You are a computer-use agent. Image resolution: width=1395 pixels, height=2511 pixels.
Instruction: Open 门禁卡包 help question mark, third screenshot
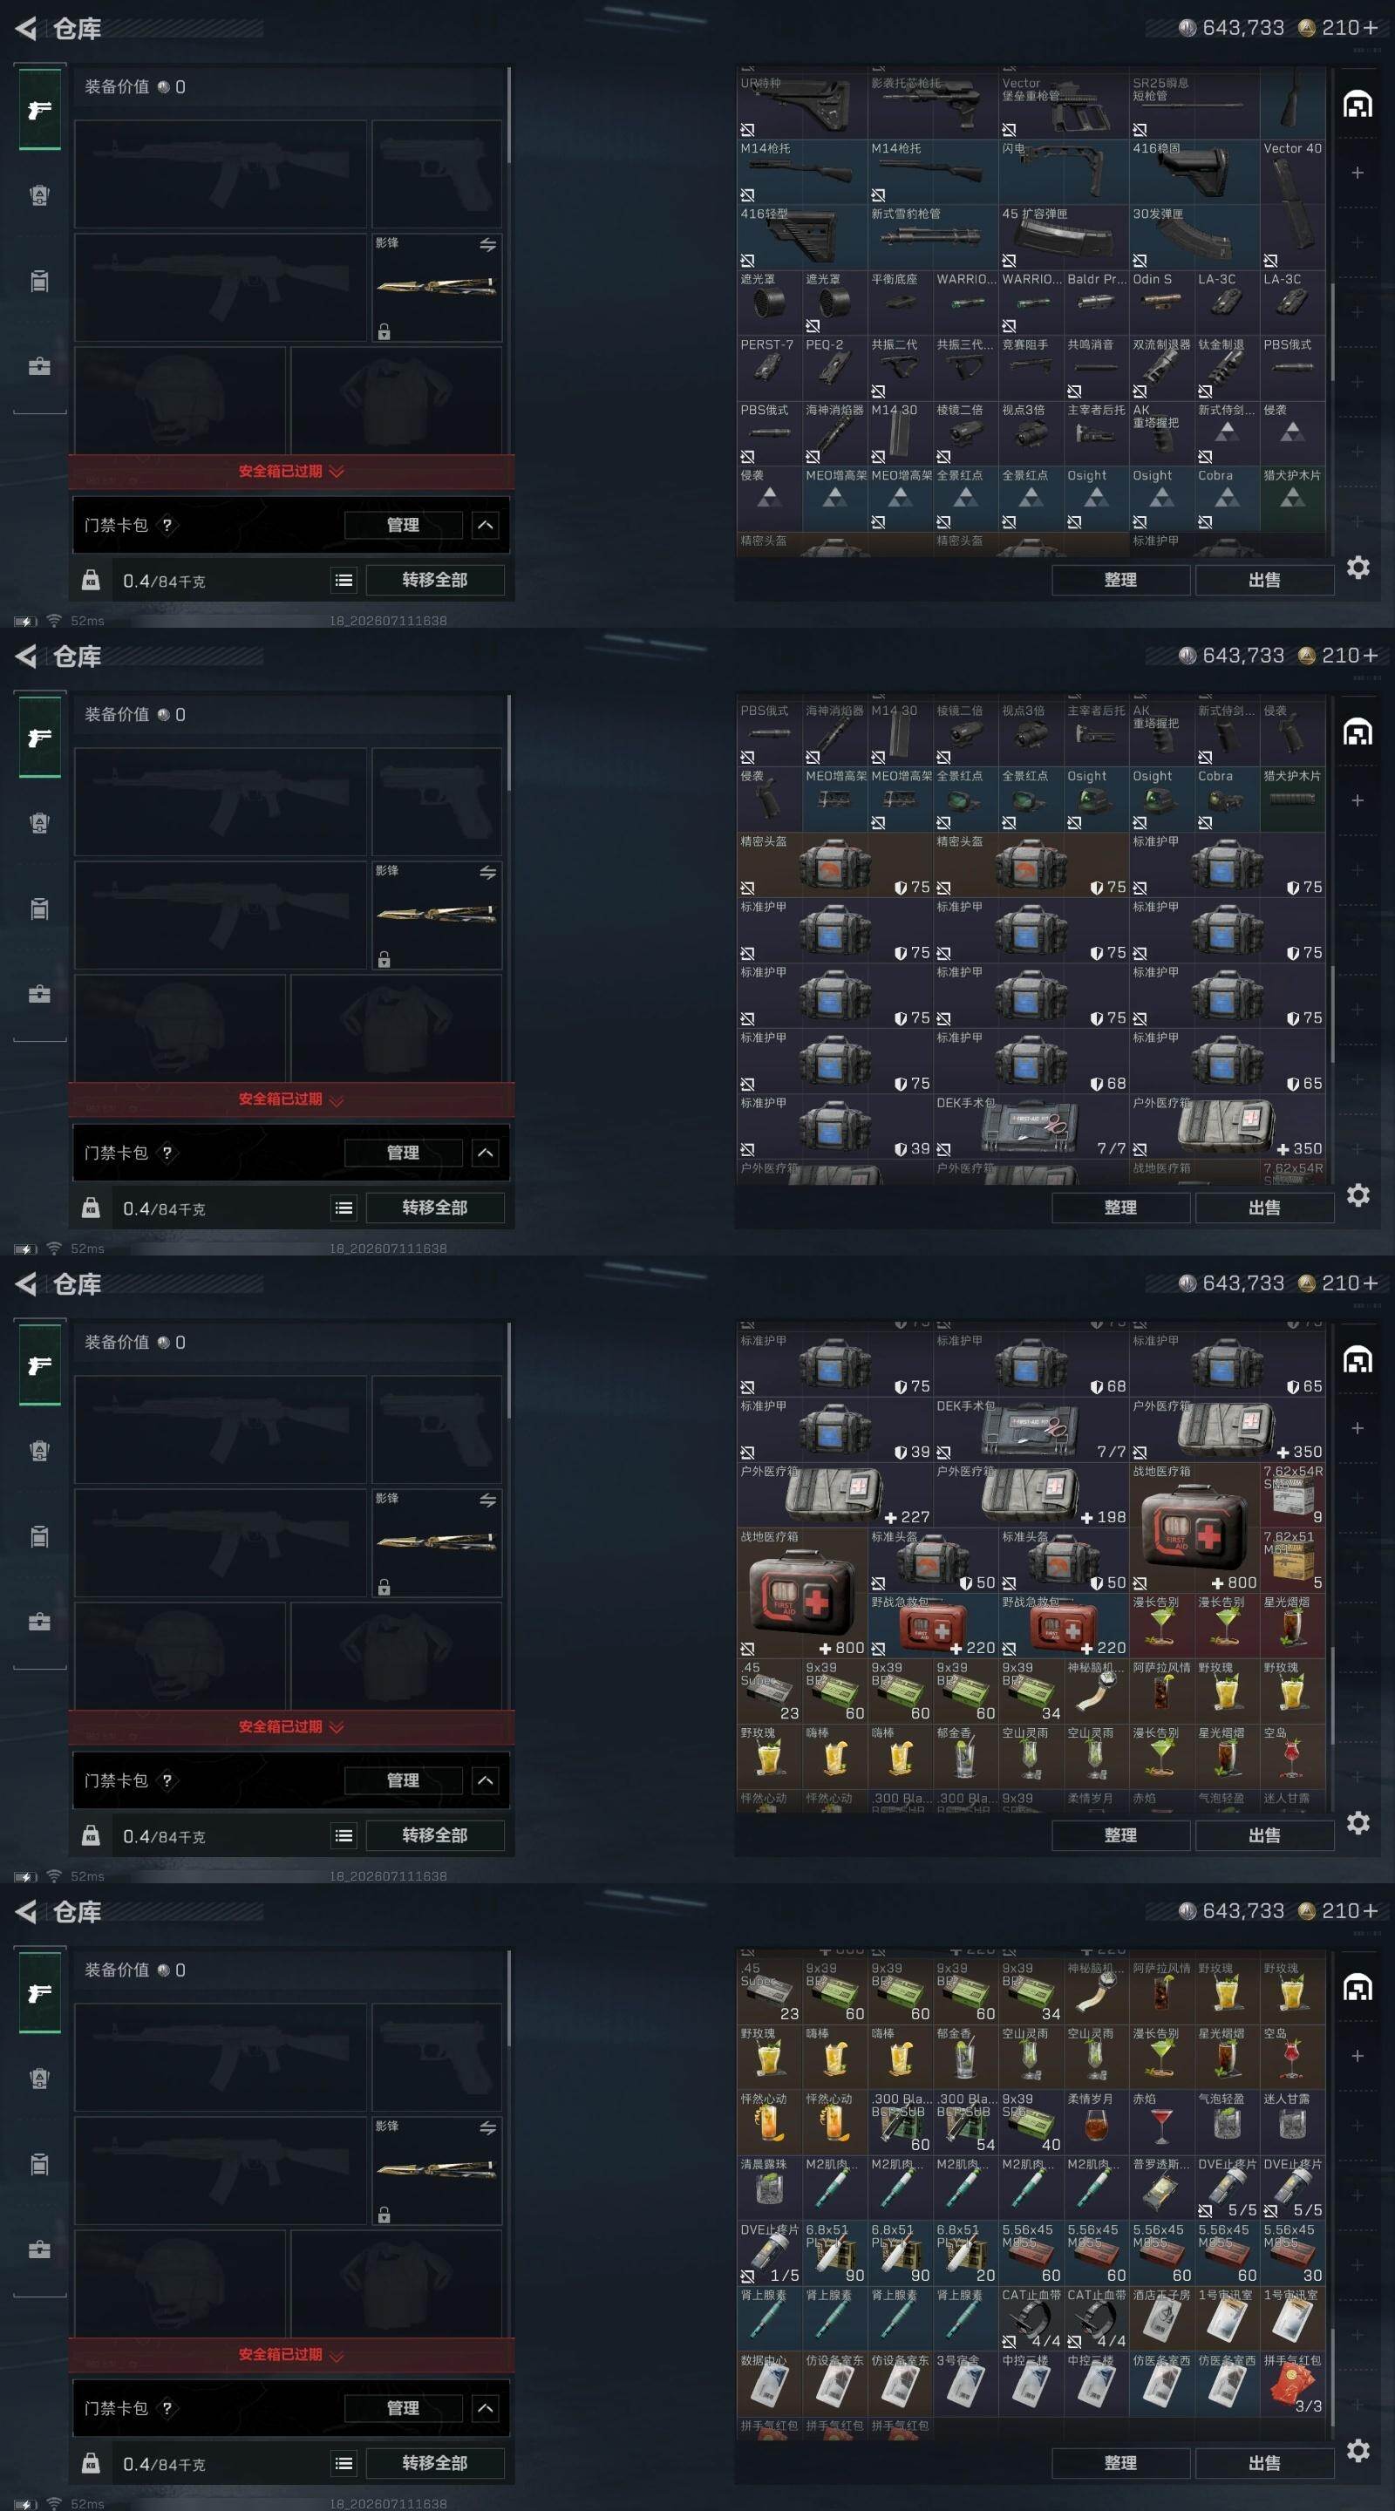(167, 1781)
